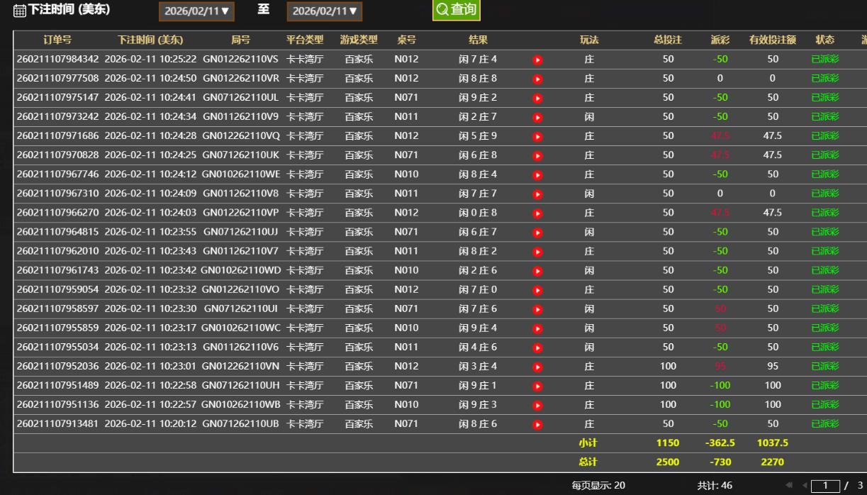Screen dimensions: 867x495
Task: Open replay for round GN010262110WE
Action: [x=537, y=174]
